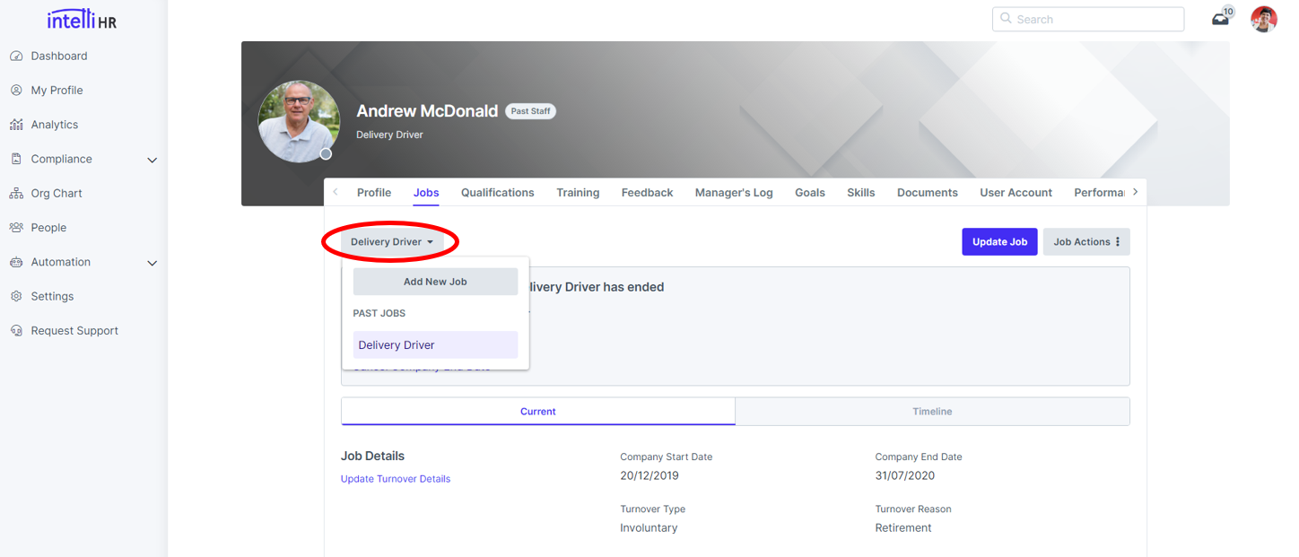Open the notifications inbox icon

click(x=1220, y=19)
